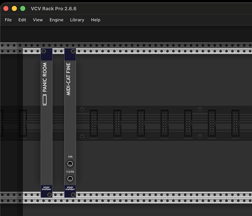Open the Engine menu
Viewport: 252px width, 216px height.
click(57, 20)
